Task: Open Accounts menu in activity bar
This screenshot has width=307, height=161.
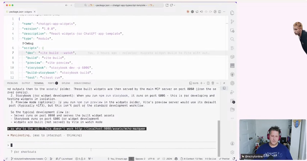Action: pos(232,144)
